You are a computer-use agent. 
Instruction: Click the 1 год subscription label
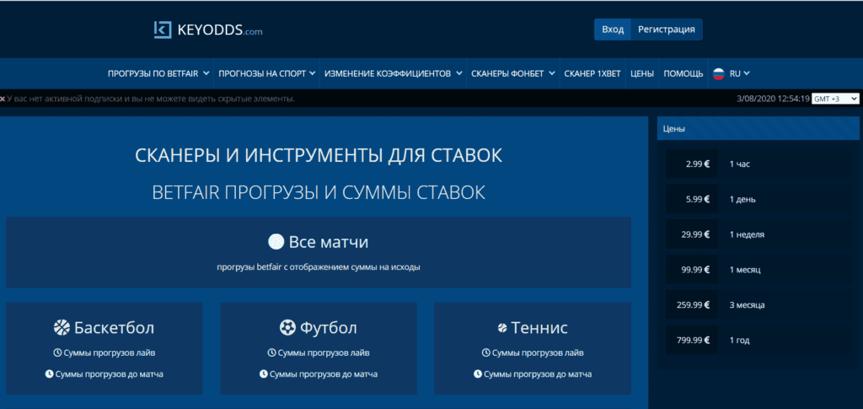click(740, 340)
